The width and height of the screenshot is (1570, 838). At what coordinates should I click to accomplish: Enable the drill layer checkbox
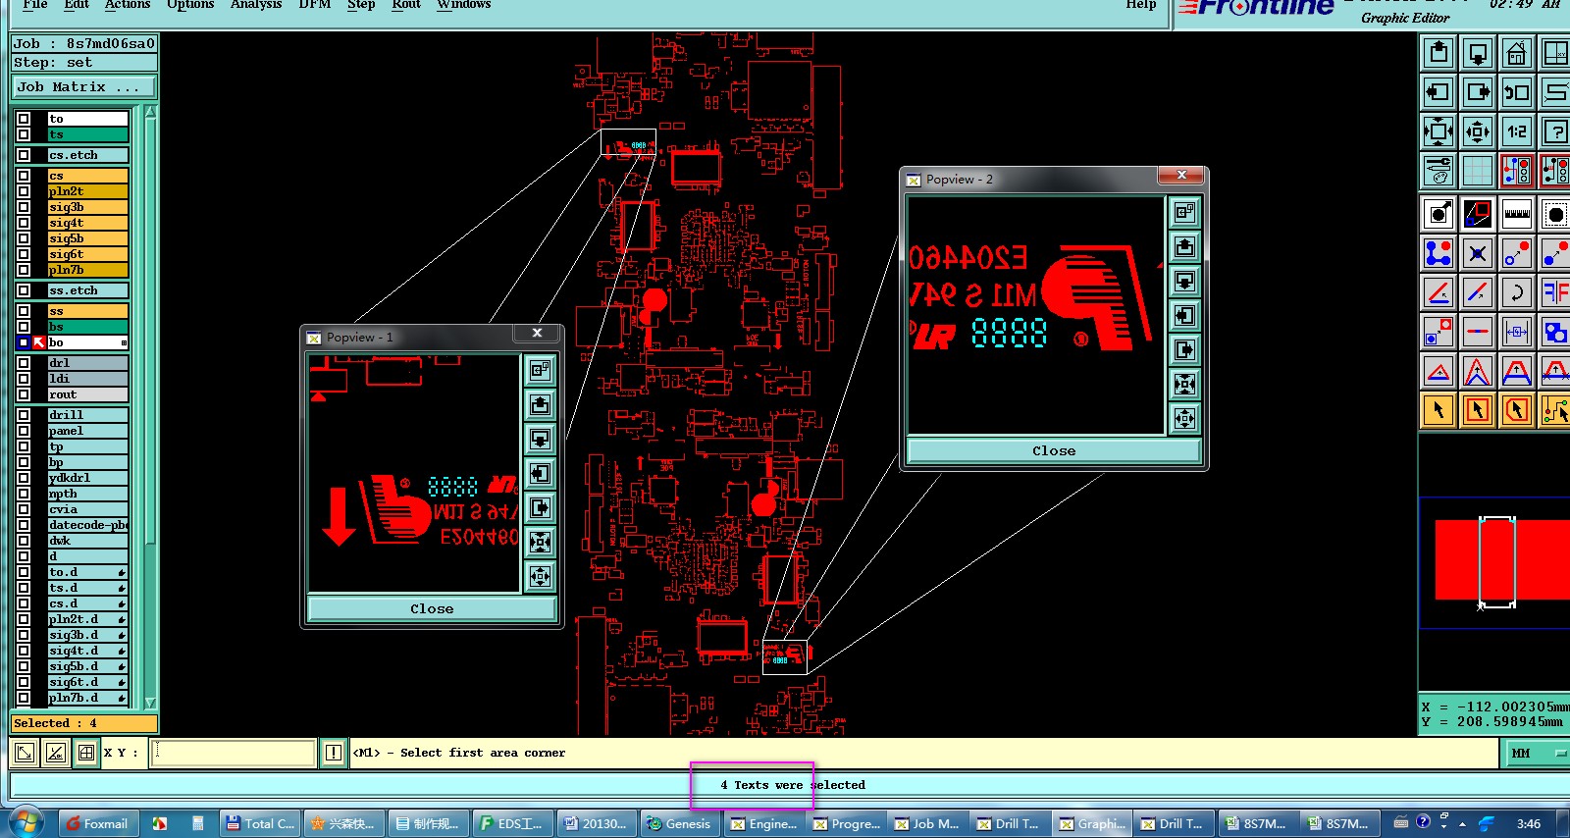(24, 415)
